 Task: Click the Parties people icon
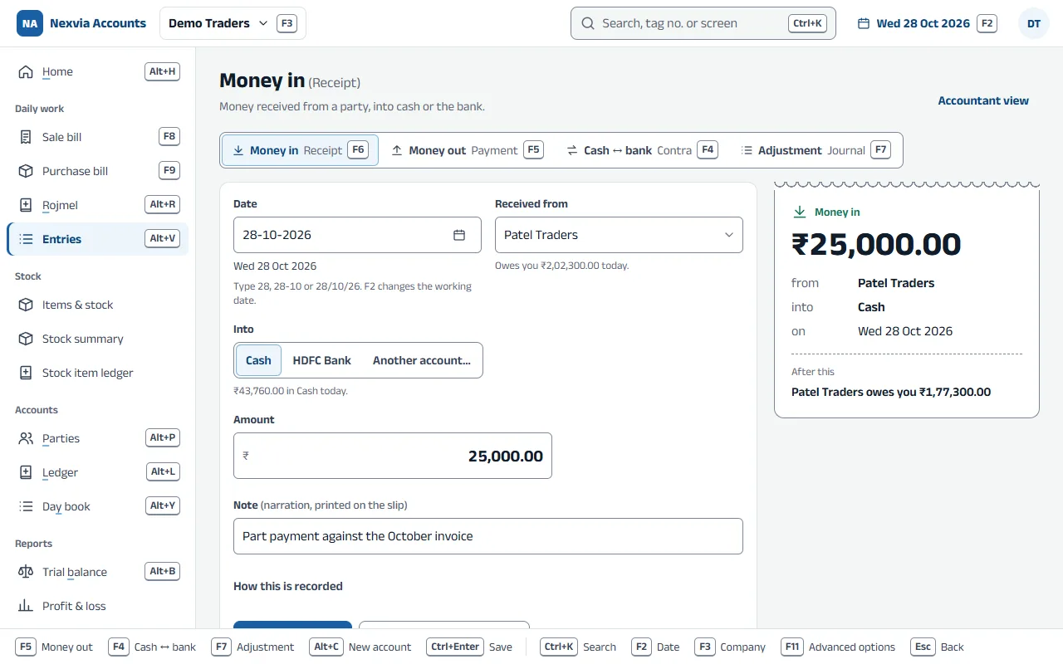pos(26,438)
